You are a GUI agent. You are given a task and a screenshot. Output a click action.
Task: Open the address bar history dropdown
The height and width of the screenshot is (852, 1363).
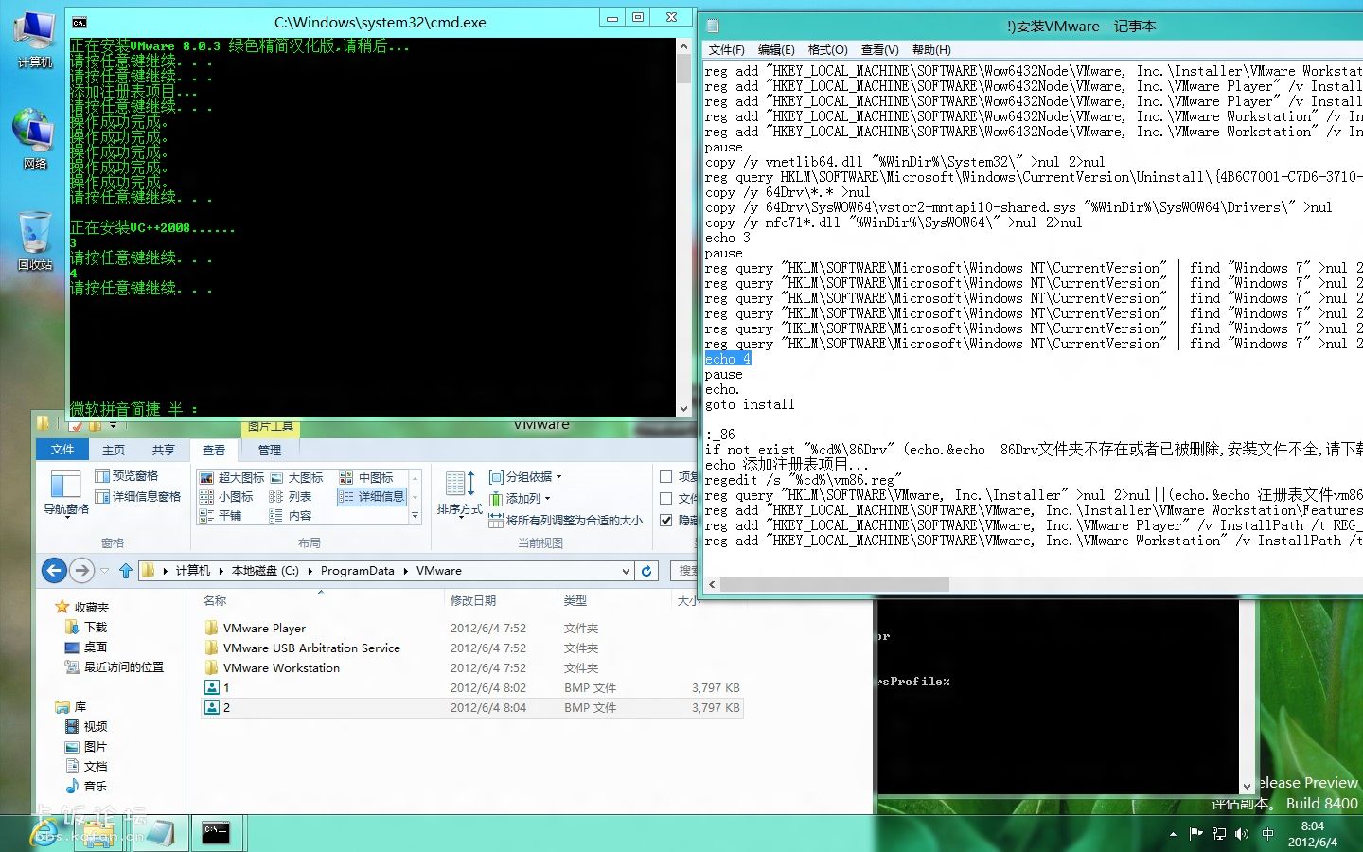[626, 571]
